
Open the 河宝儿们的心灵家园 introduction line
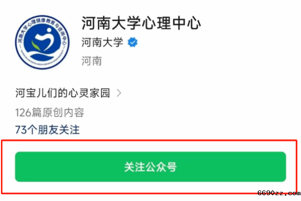pyautogui.click(x=63, y=93)
